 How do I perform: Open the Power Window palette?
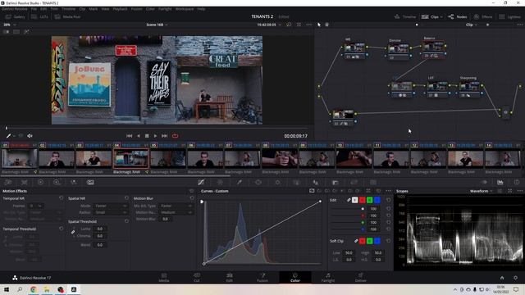(x=258, y=182)
